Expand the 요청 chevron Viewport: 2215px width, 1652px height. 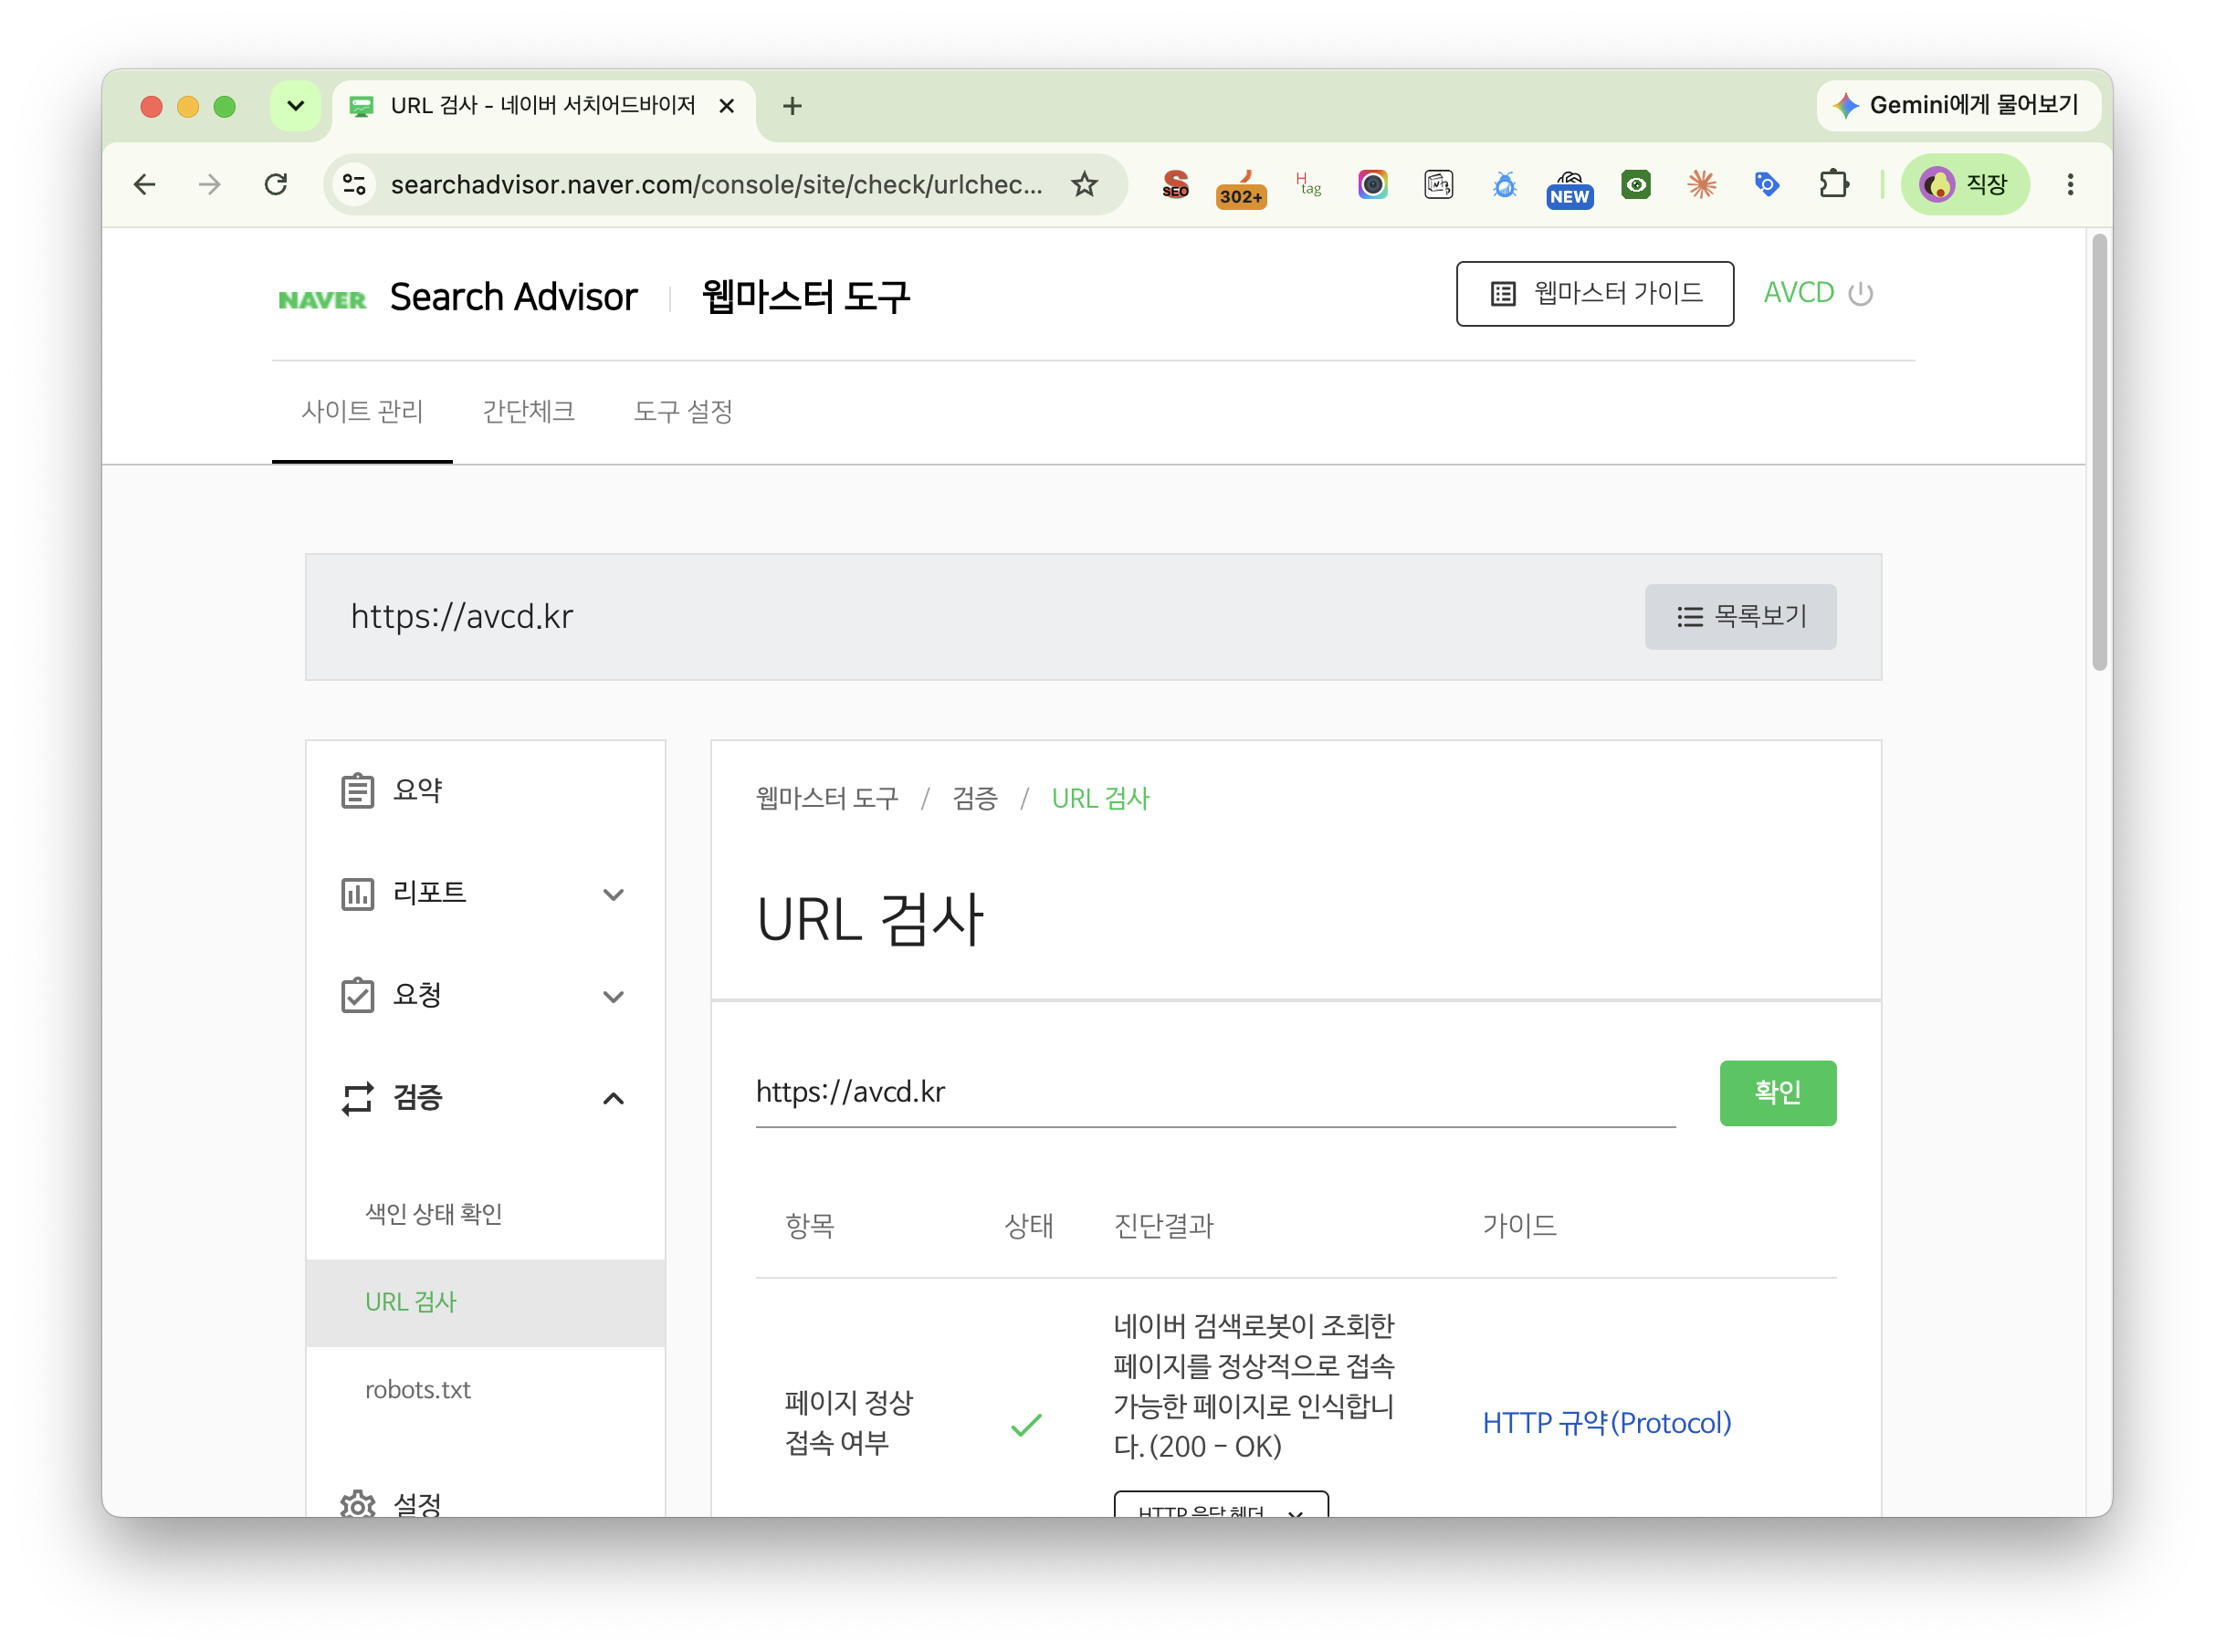[614, 996]
